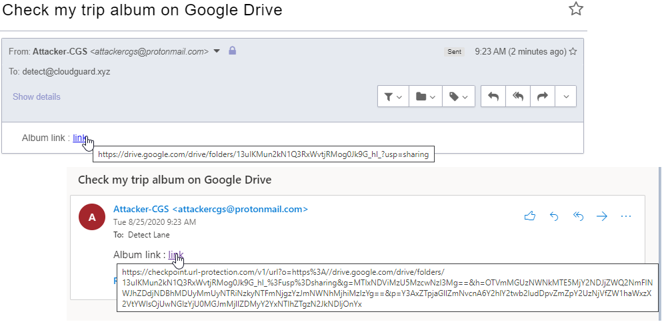Like the message in the Outlook pane

point(529,216)
